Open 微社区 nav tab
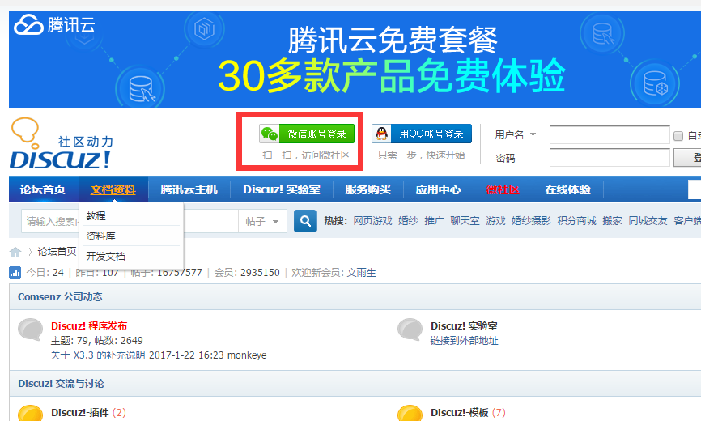 [x=503, y=189]
